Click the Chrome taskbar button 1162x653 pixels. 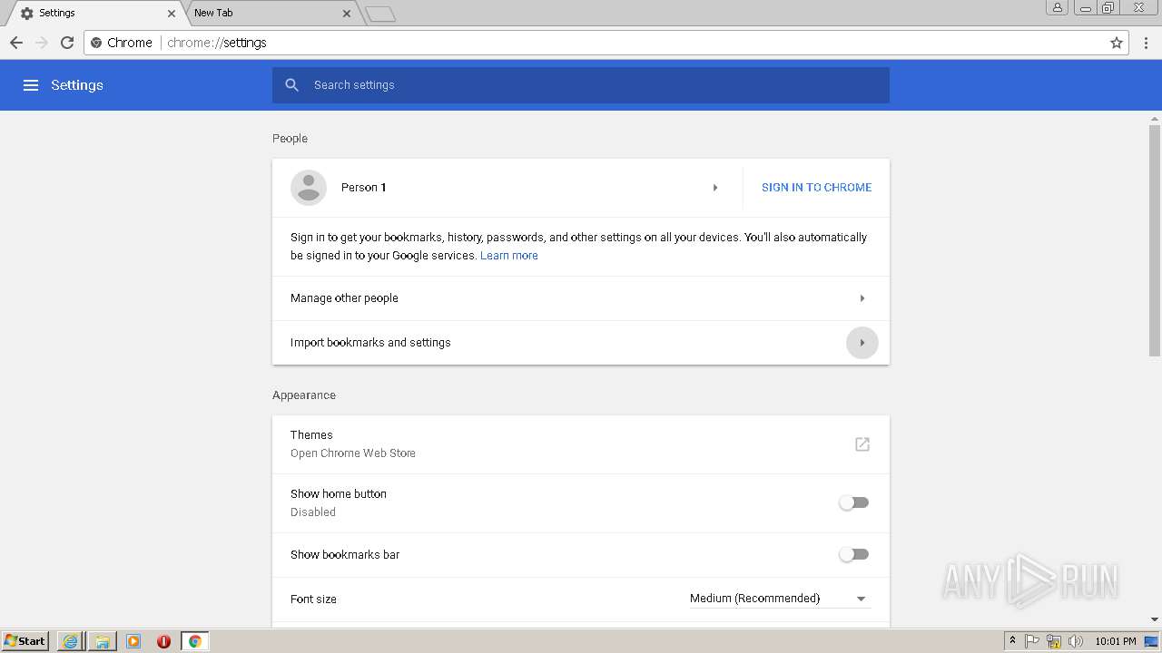click(194, 641)
